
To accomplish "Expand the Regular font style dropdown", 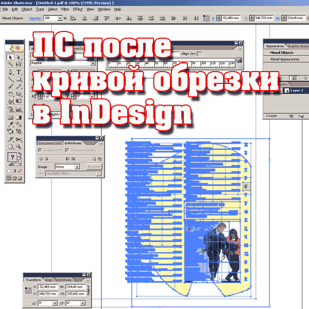I will 93,63.
